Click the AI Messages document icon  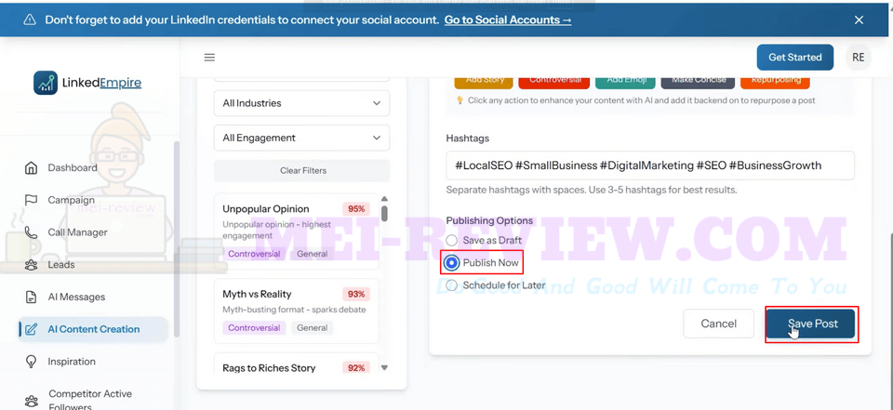pos(32,298)
